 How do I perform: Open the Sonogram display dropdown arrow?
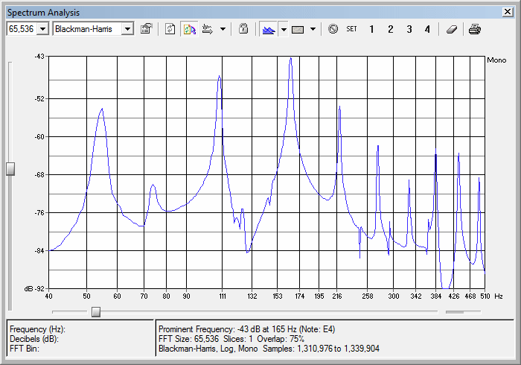pyautogui.click(x=313, y=29)
